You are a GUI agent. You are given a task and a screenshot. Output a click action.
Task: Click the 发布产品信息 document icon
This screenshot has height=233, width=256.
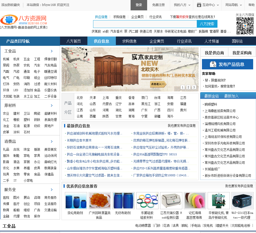[213, 64]
